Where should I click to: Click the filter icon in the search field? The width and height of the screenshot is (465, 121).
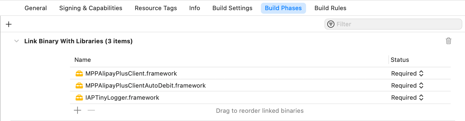click(331, 24)
